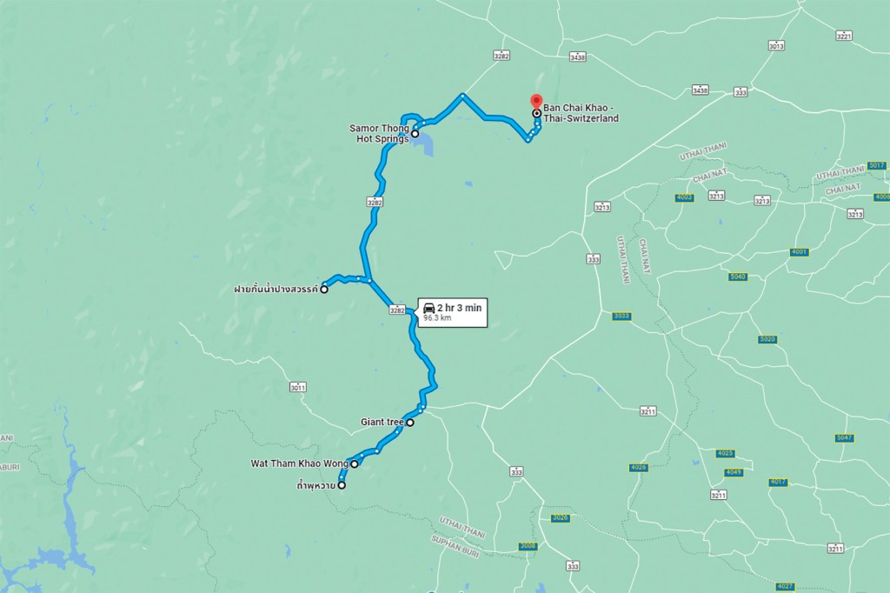Click the 3011 road shield on the left
The width and height of the screenshot is (890, 593).
point(297,388)
